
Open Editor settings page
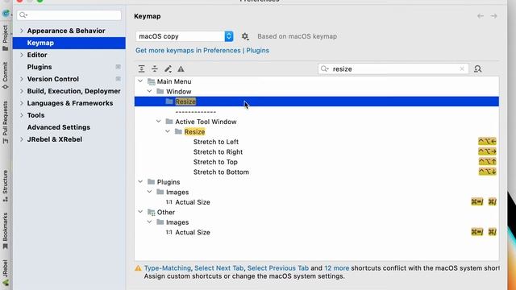[37, 55]
